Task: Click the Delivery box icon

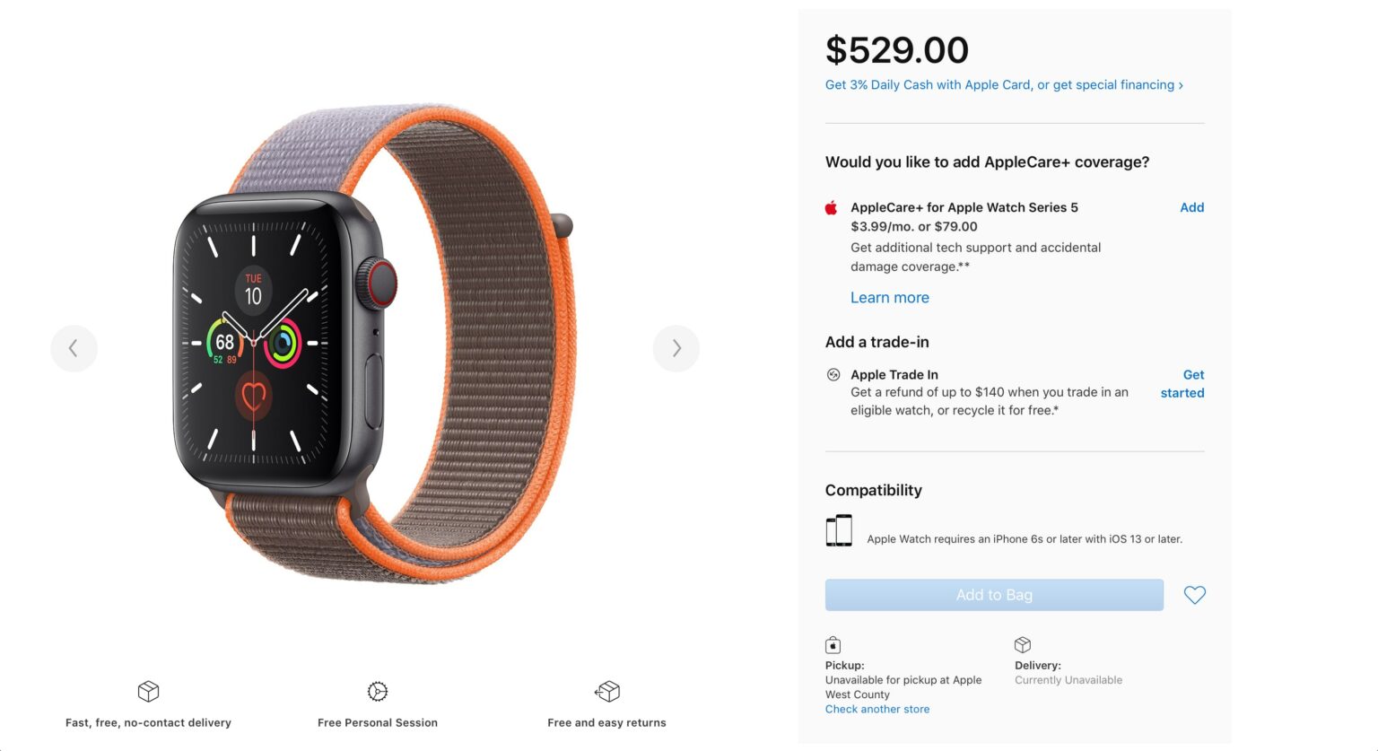Action: pos(1023,644)
